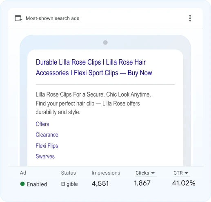Select the 4,551 impressions value

coord(100,184)
